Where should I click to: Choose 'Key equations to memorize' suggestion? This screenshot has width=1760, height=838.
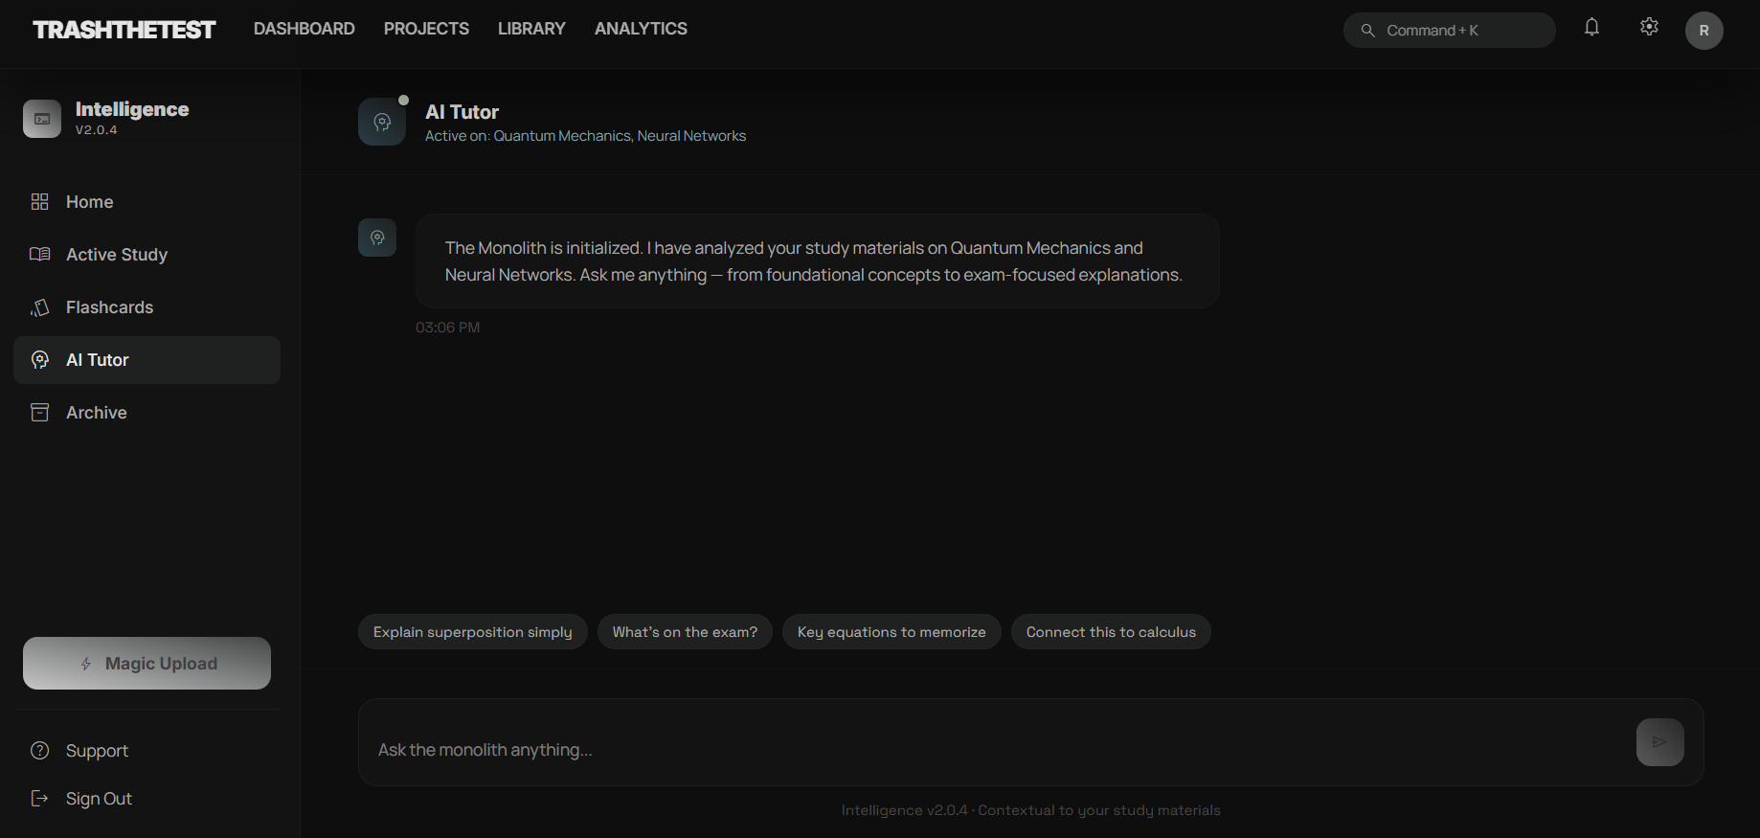click(x=891, y=632)
